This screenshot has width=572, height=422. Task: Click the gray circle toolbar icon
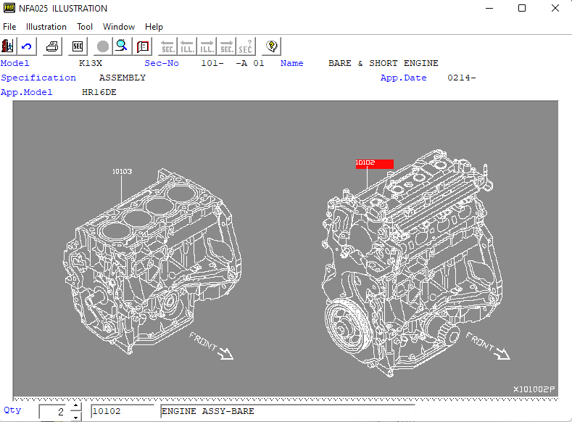pos(103,46)
